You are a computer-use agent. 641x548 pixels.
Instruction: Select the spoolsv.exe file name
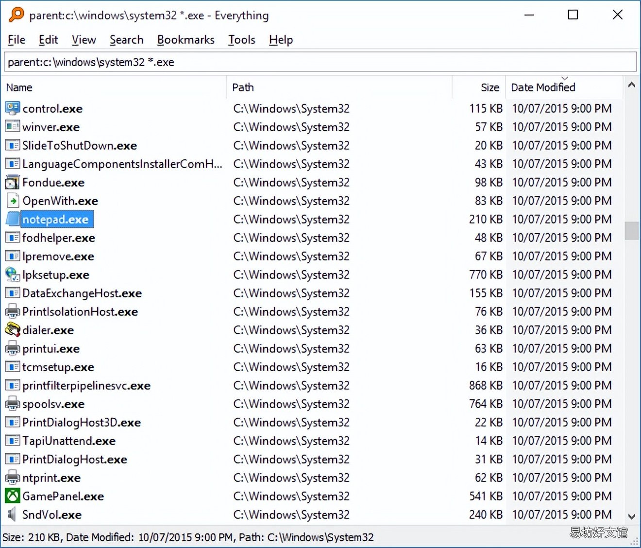point(53,404)
